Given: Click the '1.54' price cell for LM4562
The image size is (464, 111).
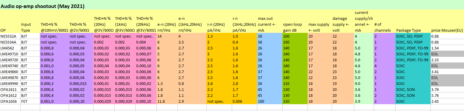Looking at the screenshot, I should (x=447, y=48).
